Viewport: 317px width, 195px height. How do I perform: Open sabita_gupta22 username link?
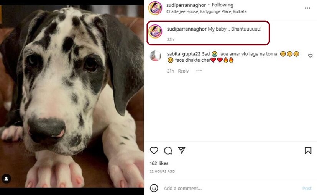click(x=184, y=54)
